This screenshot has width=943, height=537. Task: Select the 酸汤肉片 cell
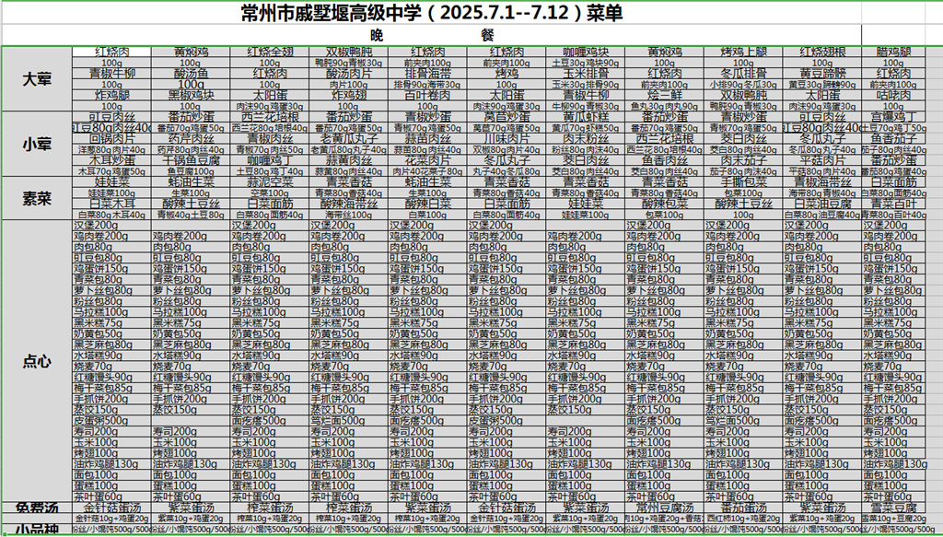tap(348, 74)
